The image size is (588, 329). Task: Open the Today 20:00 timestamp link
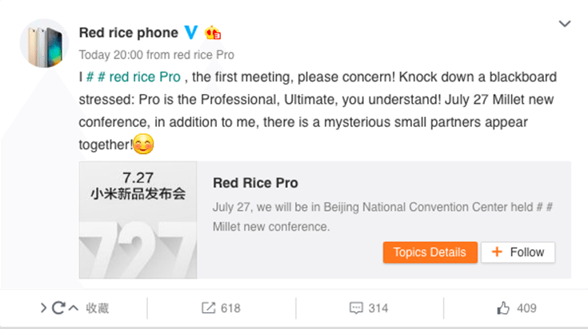point(111,55)
